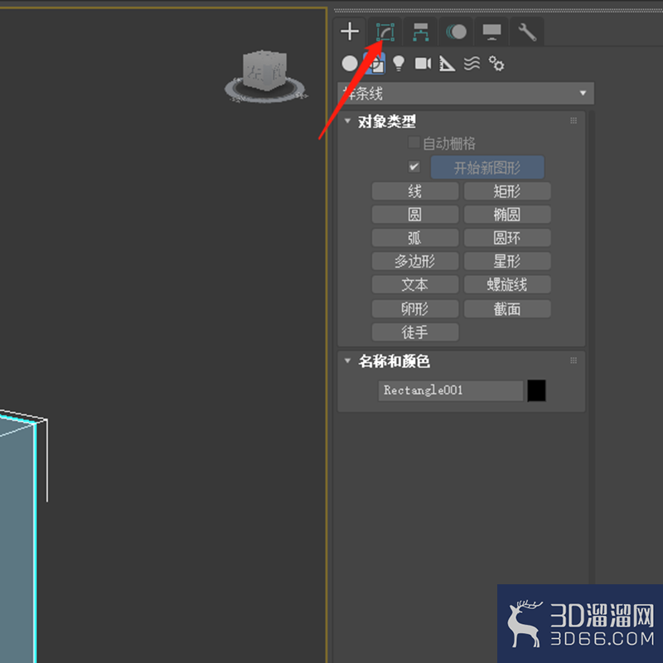Click the 开始新图形 button
Image resolution: width=663 pixels, height=663 pixels.
coord(487,167)
